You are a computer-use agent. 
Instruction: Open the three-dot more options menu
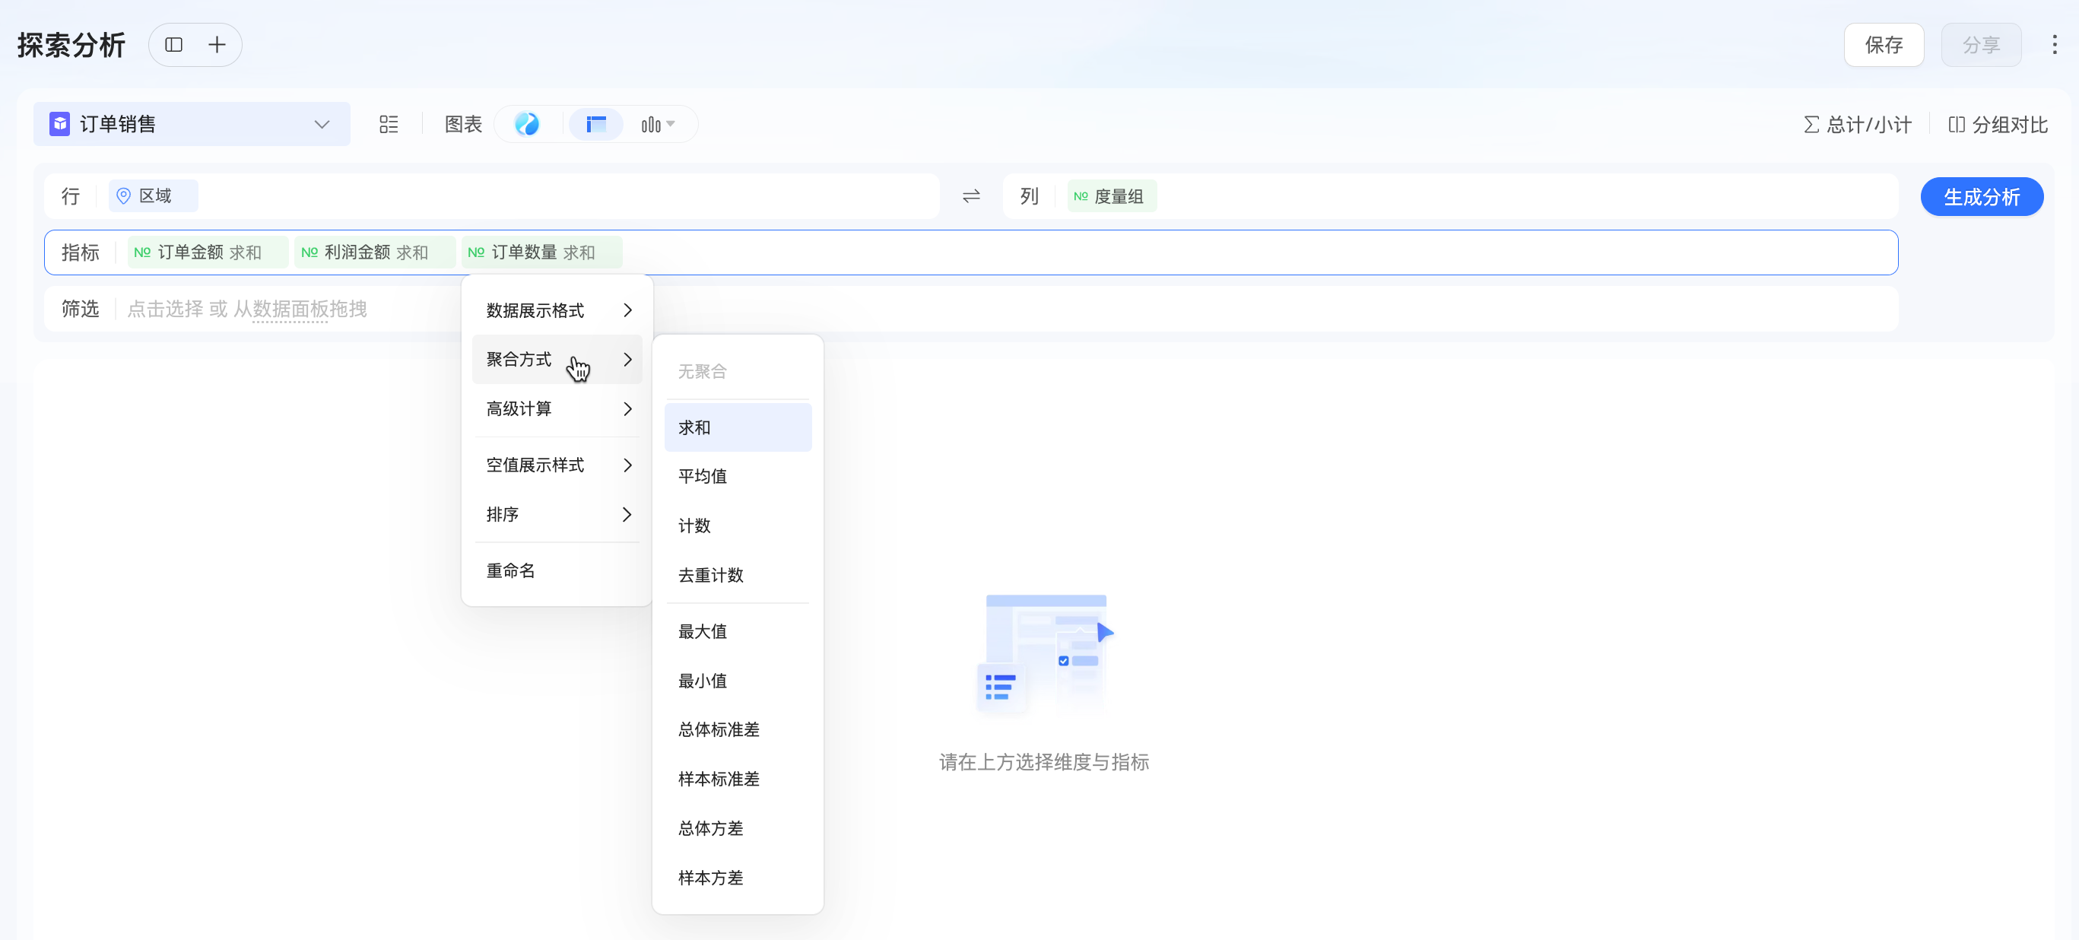tap(2054, 45)
